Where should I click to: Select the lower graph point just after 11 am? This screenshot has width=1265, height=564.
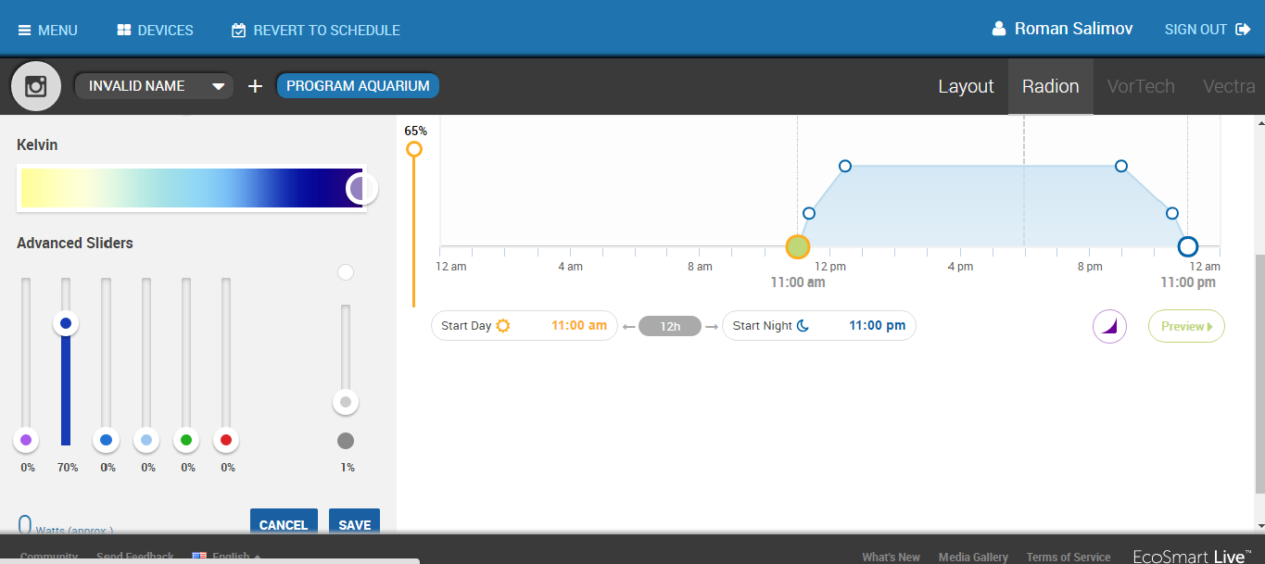tap(809, 213)
